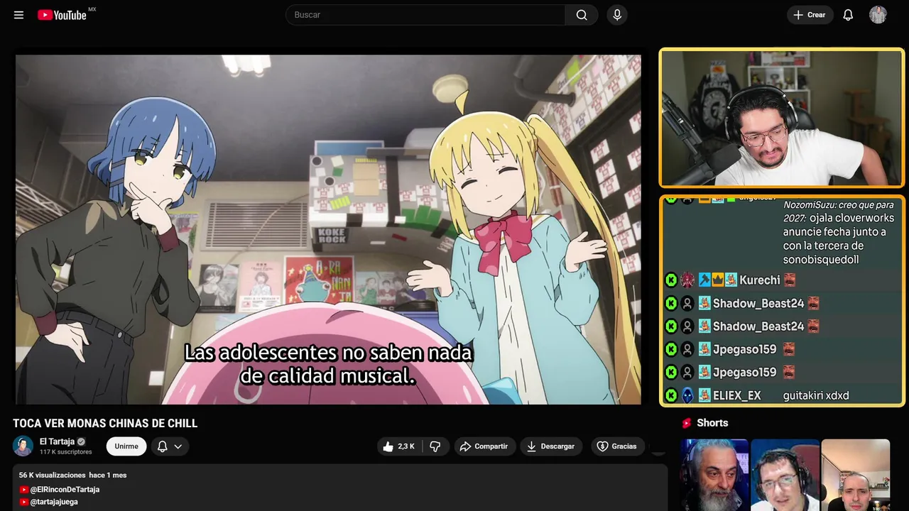Viewport: 909px width, 511px height.
Task: Start voice search with microphone icon
Action: 617,15
